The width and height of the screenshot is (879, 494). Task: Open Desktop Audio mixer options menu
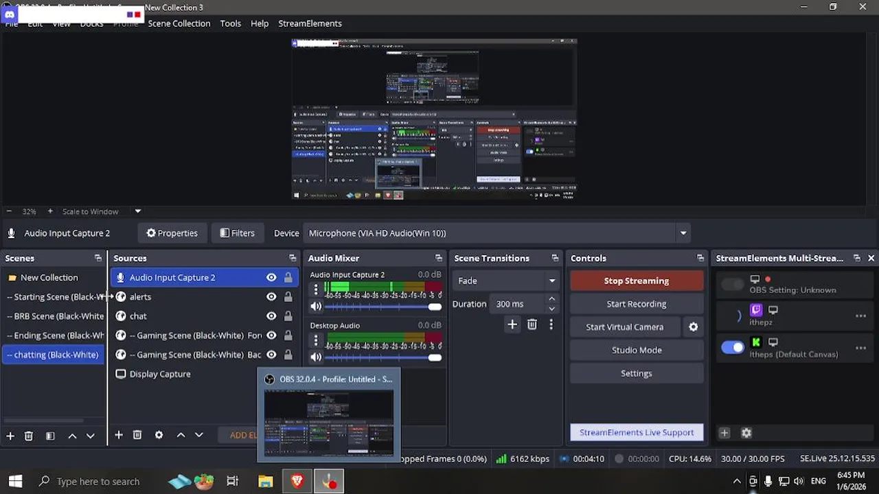coord(316,340)
